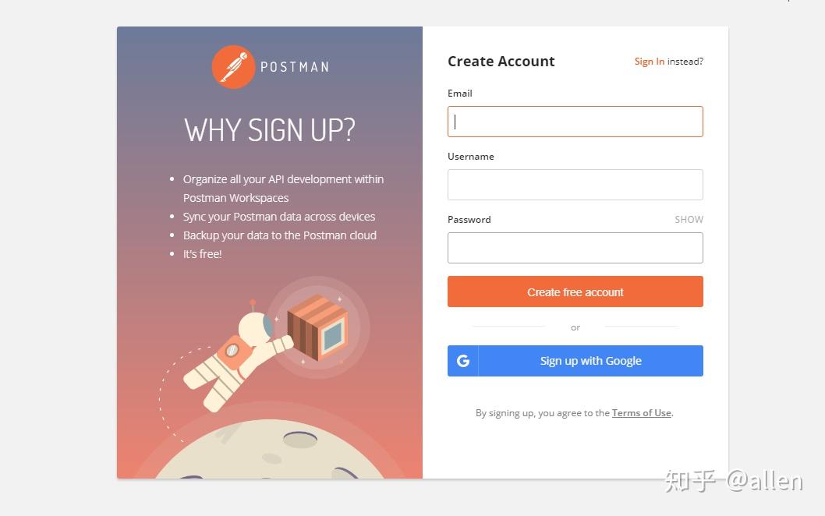Click the Create free account button

pyautogui.click(x=575, y=292)
